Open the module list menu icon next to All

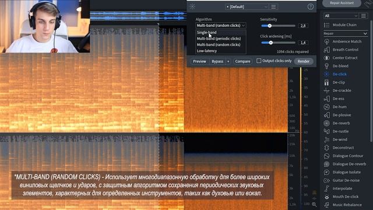coord(364,16)
